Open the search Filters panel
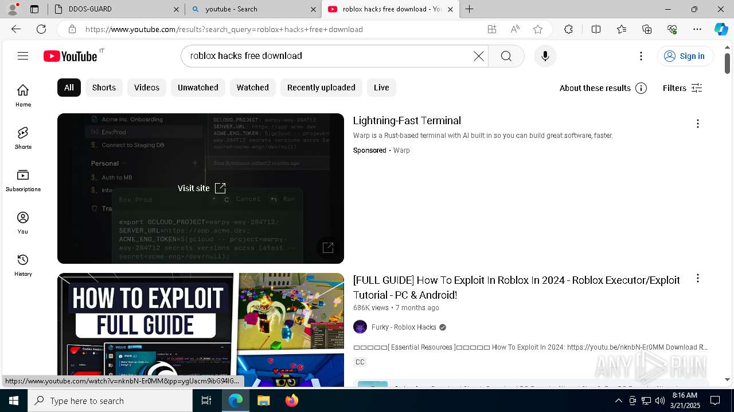 pos(682,88)
